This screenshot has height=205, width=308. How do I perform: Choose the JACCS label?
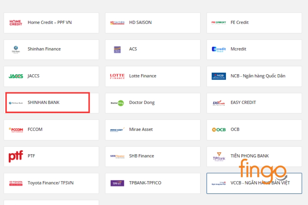coord(33,76)
